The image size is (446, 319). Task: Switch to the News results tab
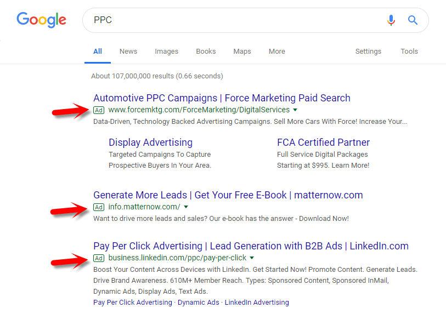coord(128,51)
